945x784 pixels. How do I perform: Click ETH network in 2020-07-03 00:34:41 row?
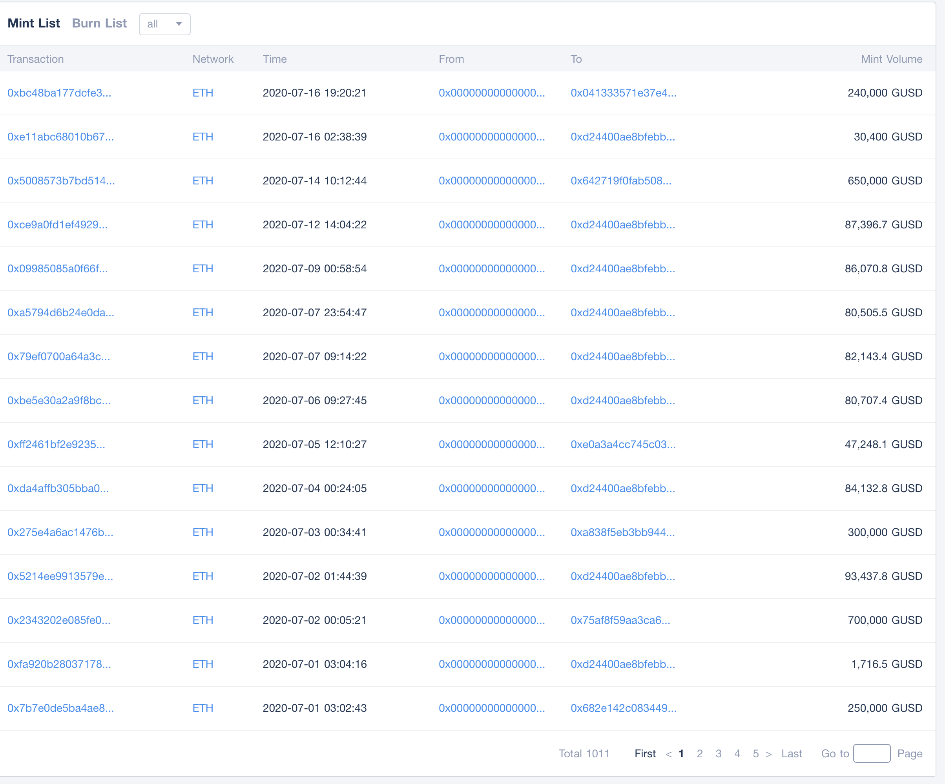pos(203,532)
